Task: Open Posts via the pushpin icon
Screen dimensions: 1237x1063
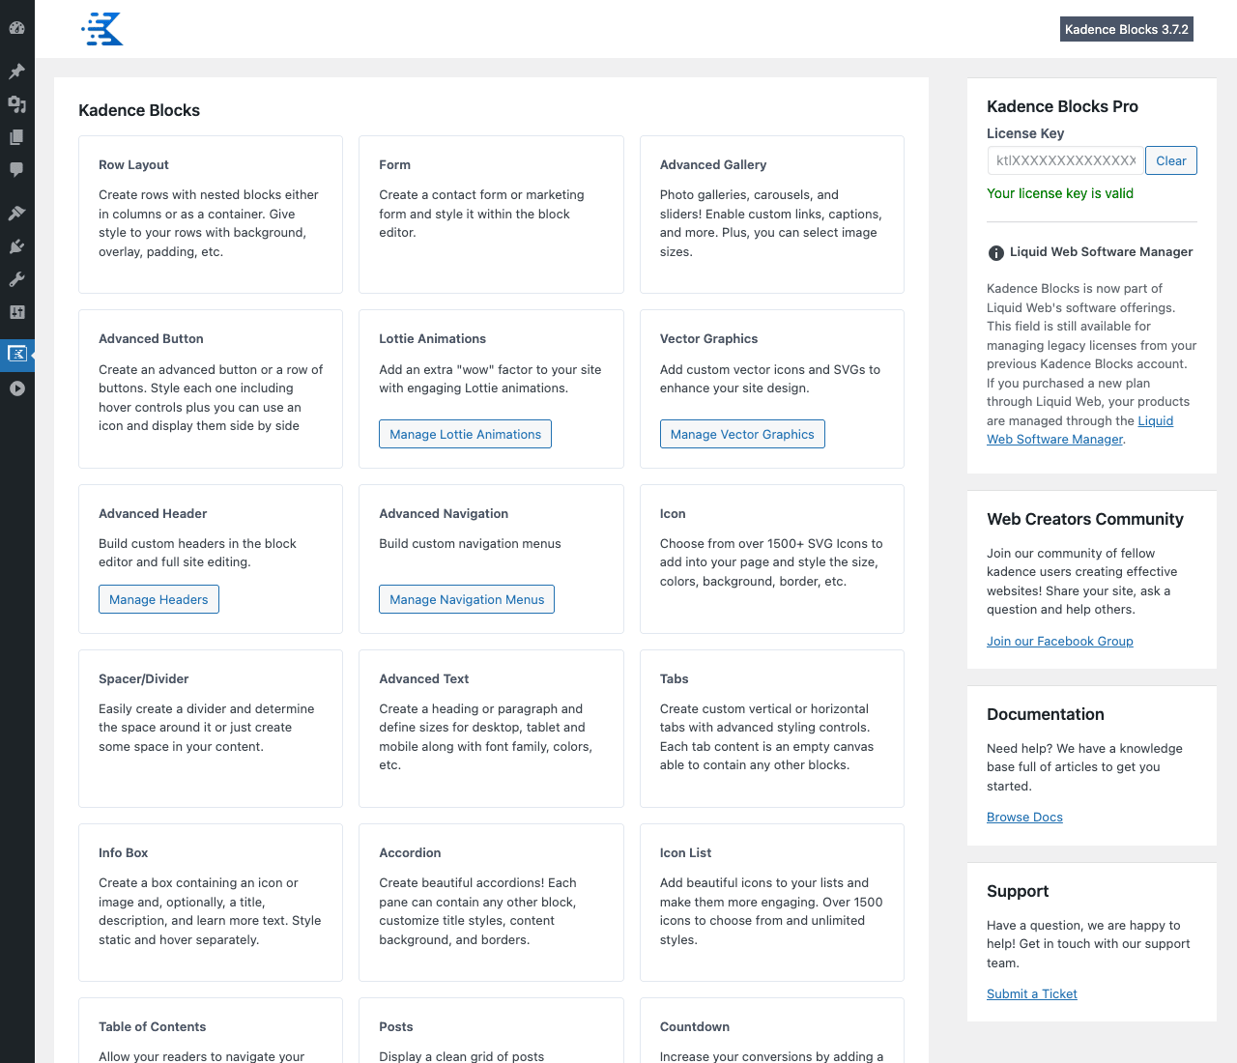Action: click(16, 72)
